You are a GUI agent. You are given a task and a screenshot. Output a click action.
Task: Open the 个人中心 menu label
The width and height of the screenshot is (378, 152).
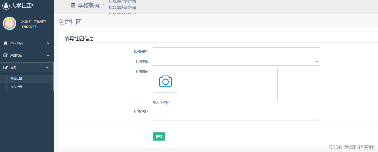16,44
